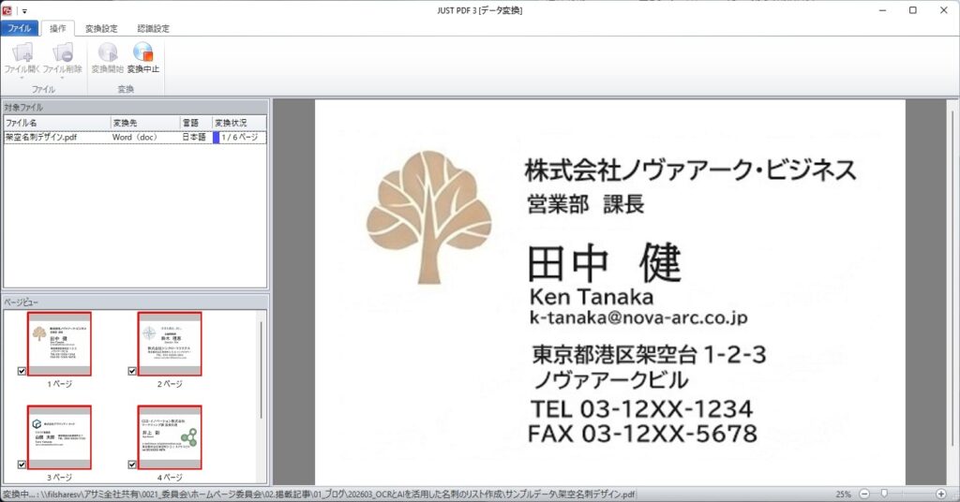The height and width of the screenshot is (502, 960).
Task: Click the preview pane vertical scrollbar
Action: tap(952, 278)
